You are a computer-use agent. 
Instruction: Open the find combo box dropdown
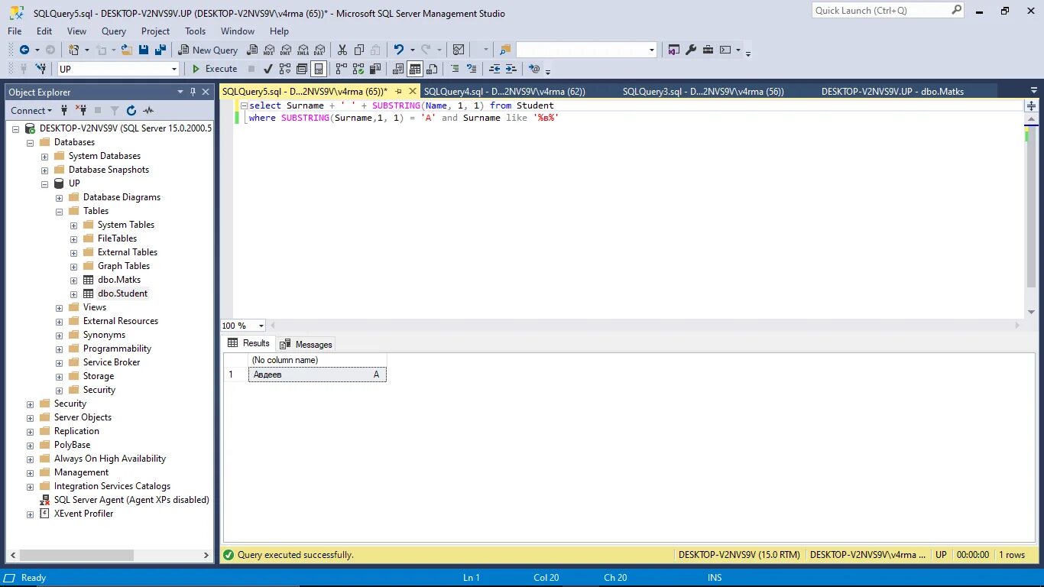pyautogui.click(x=652, y=50)
